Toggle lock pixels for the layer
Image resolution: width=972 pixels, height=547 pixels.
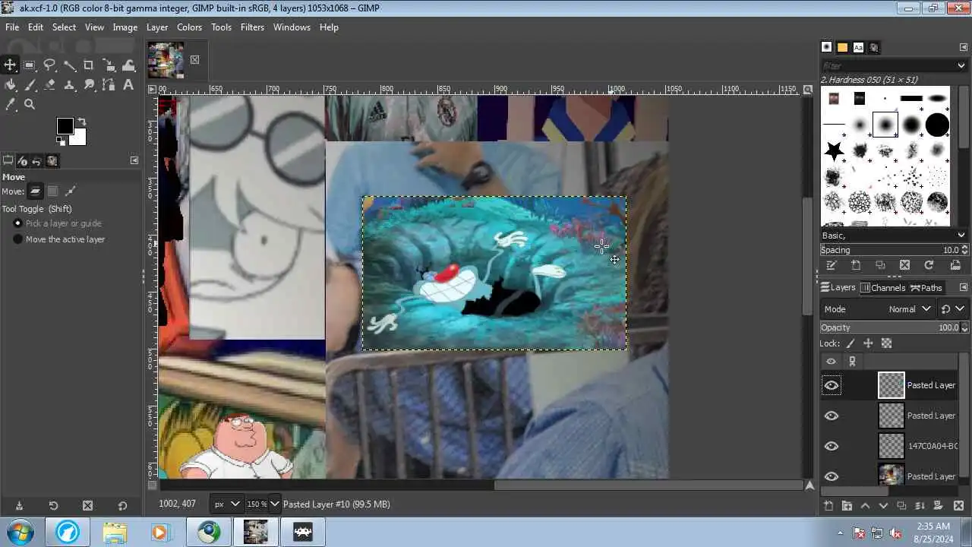point(850,343)
